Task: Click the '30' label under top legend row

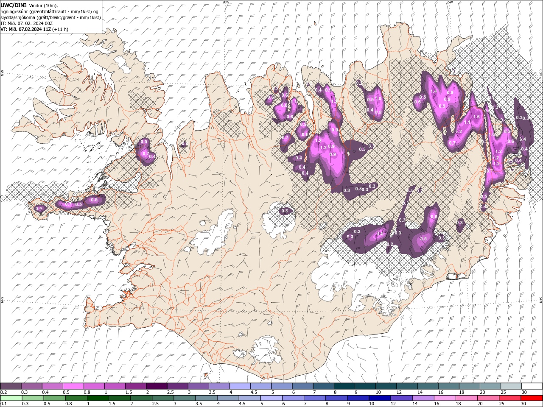Action: [525, 392]
